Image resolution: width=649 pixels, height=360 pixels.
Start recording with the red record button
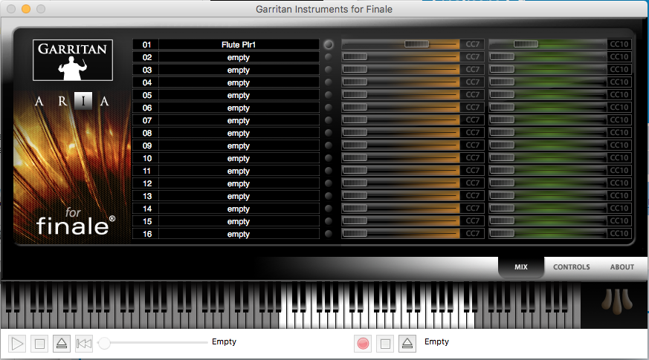point(363,344)
